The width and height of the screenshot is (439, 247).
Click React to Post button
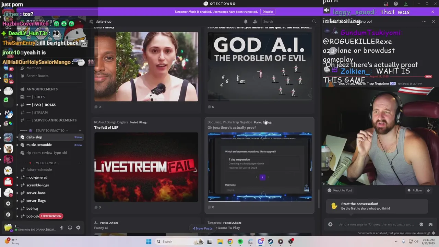[340, 190]
